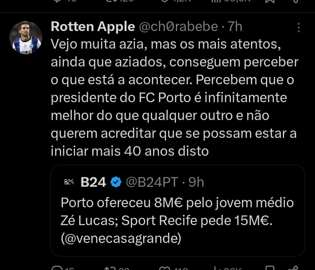Click the B24 account name in quoted tweet
This screenshot has width=315, height=270.
pyautogui.click(x=93, y=182)
